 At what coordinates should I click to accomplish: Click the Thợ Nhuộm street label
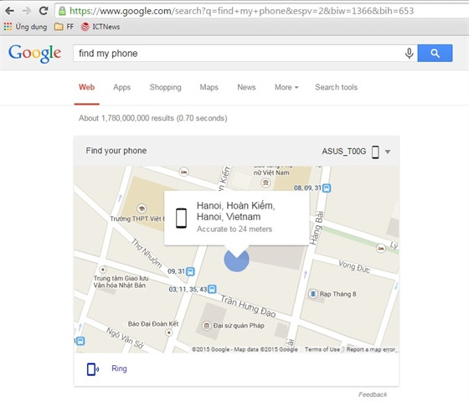click(147, 253)
